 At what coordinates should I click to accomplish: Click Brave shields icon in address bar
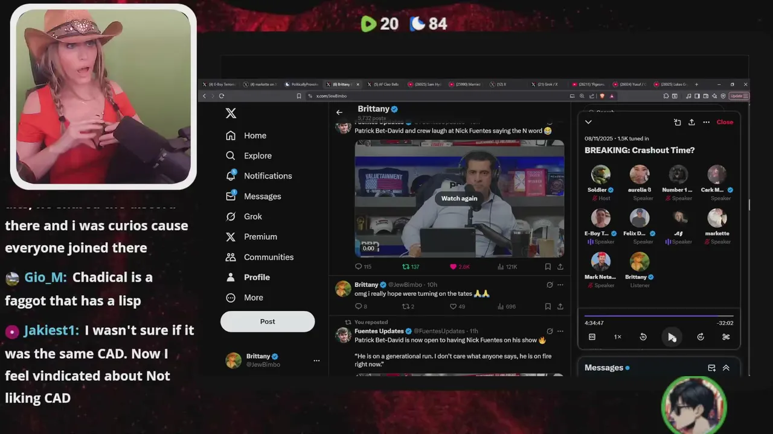pyautogui.click(x=602, y=96)
